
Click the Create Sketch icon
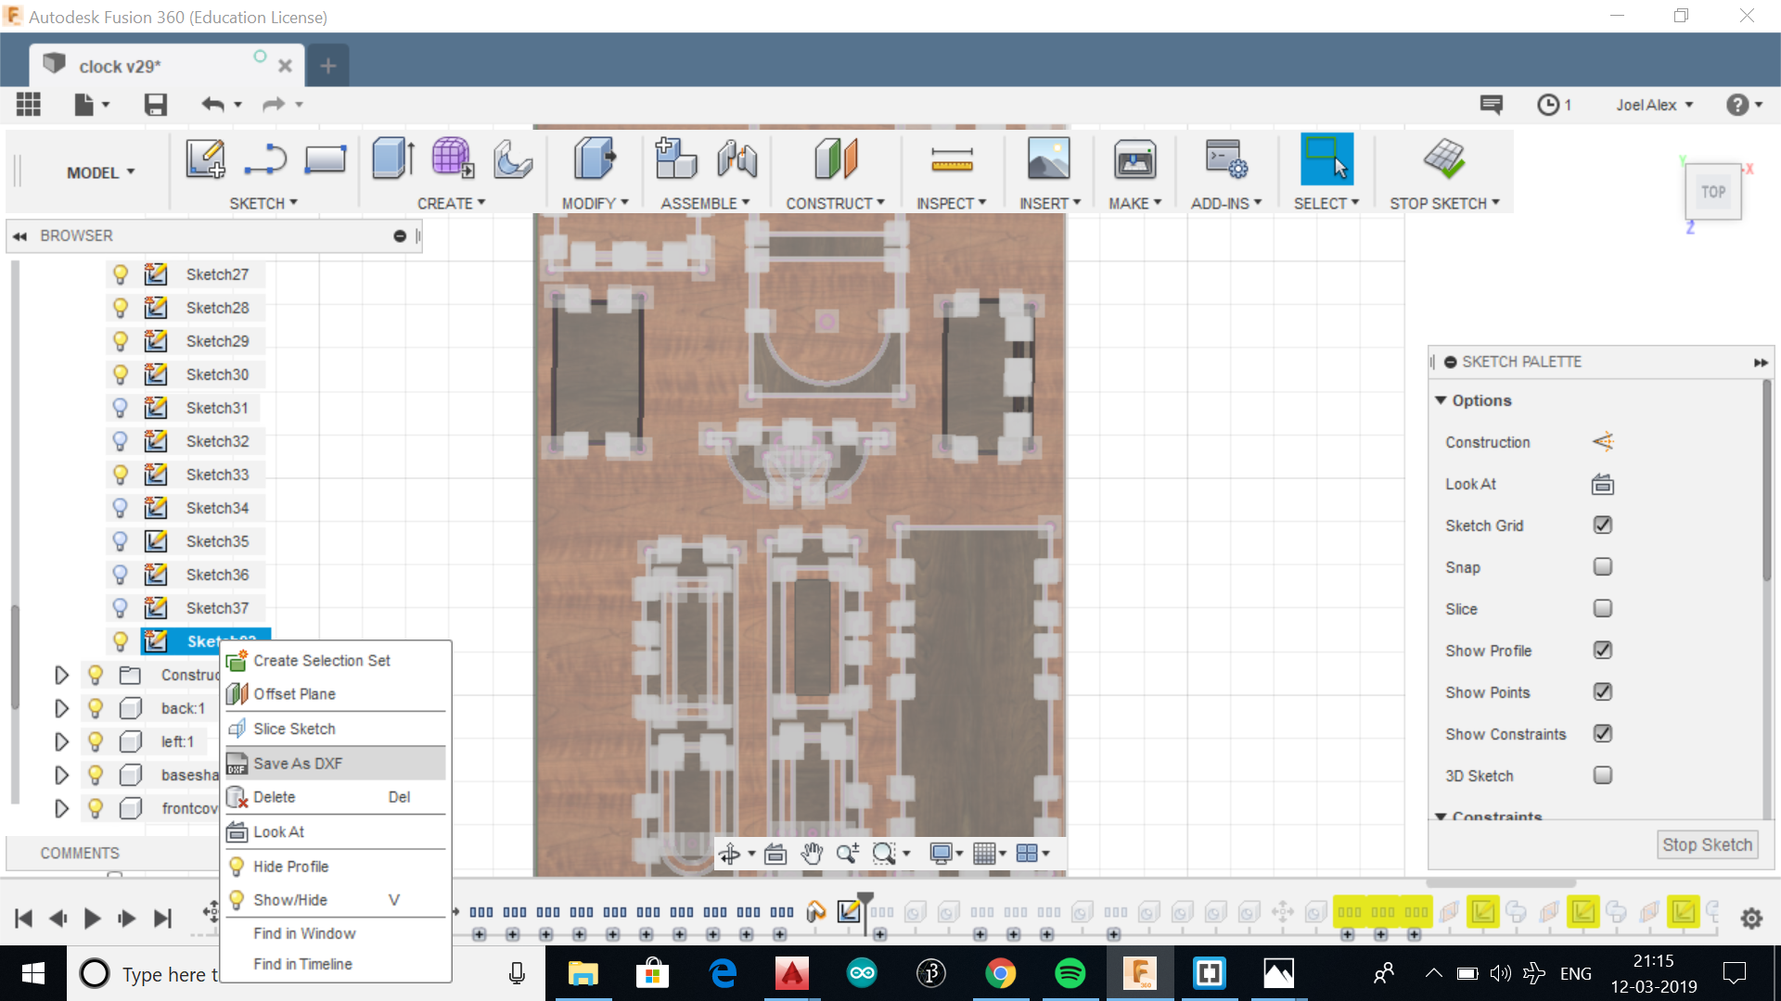(205, 159)
